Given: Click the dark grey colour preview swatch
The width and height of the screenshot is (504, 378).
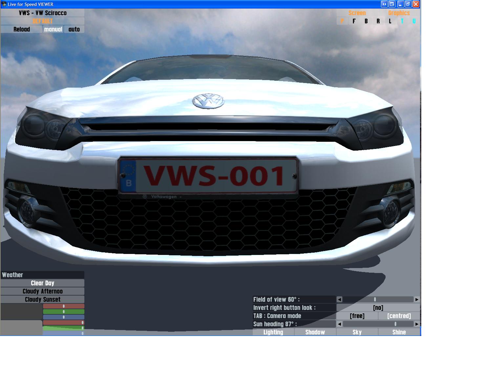Looking at the screenshot, I should (x=21, y=312).
